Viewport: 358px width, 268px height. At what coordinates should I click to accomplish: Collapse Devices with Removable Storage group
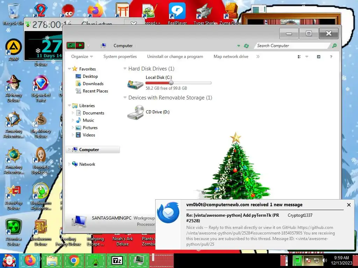pyautogui.click(x=125, y=98)
